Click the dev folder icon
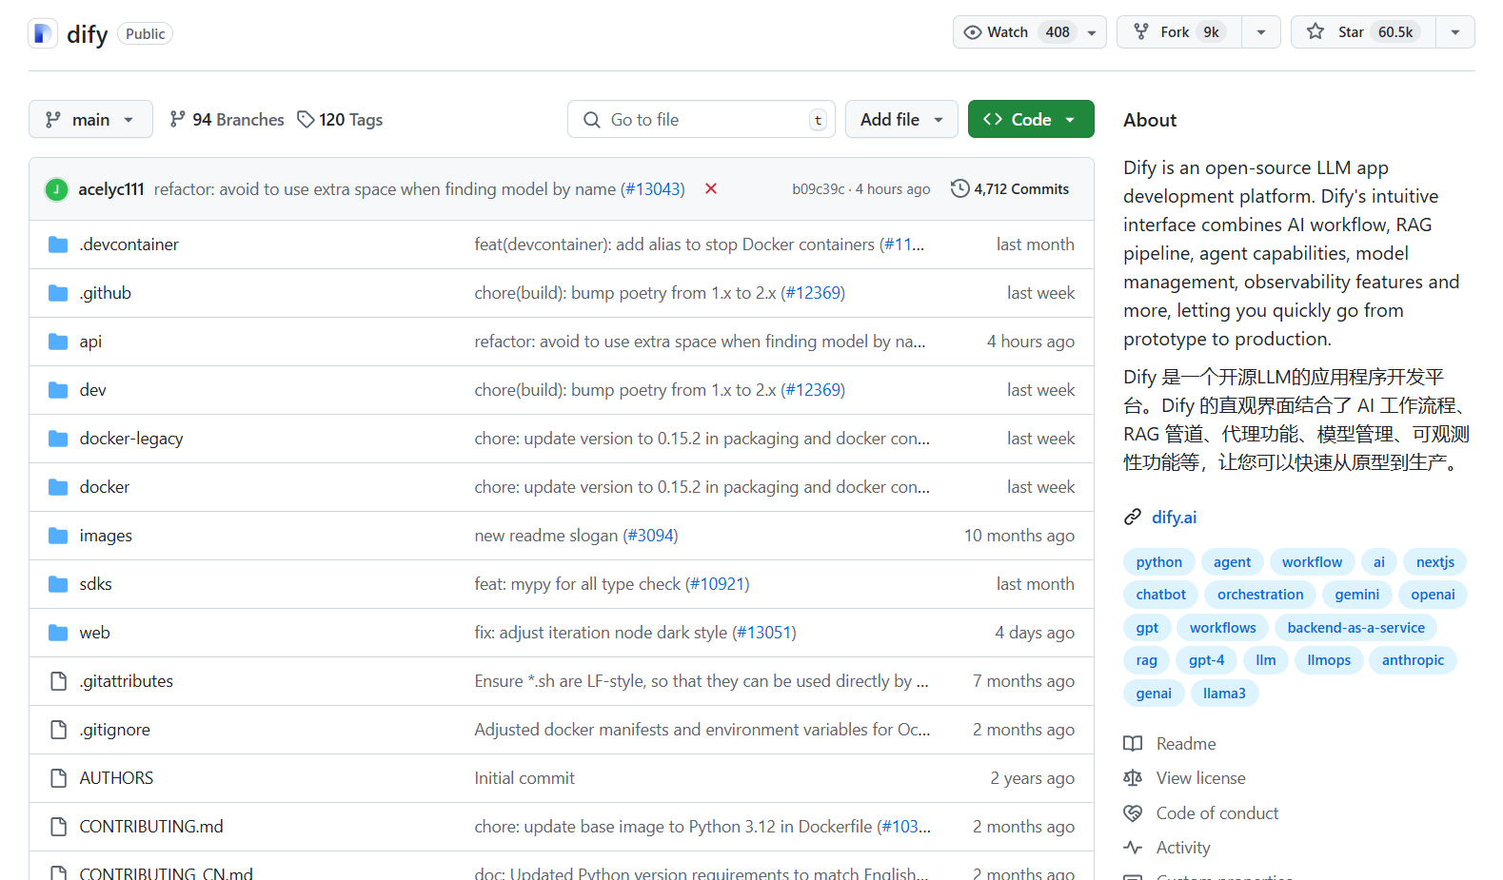Viewport: 1503px width, 880px height. [x=58, y=390]
